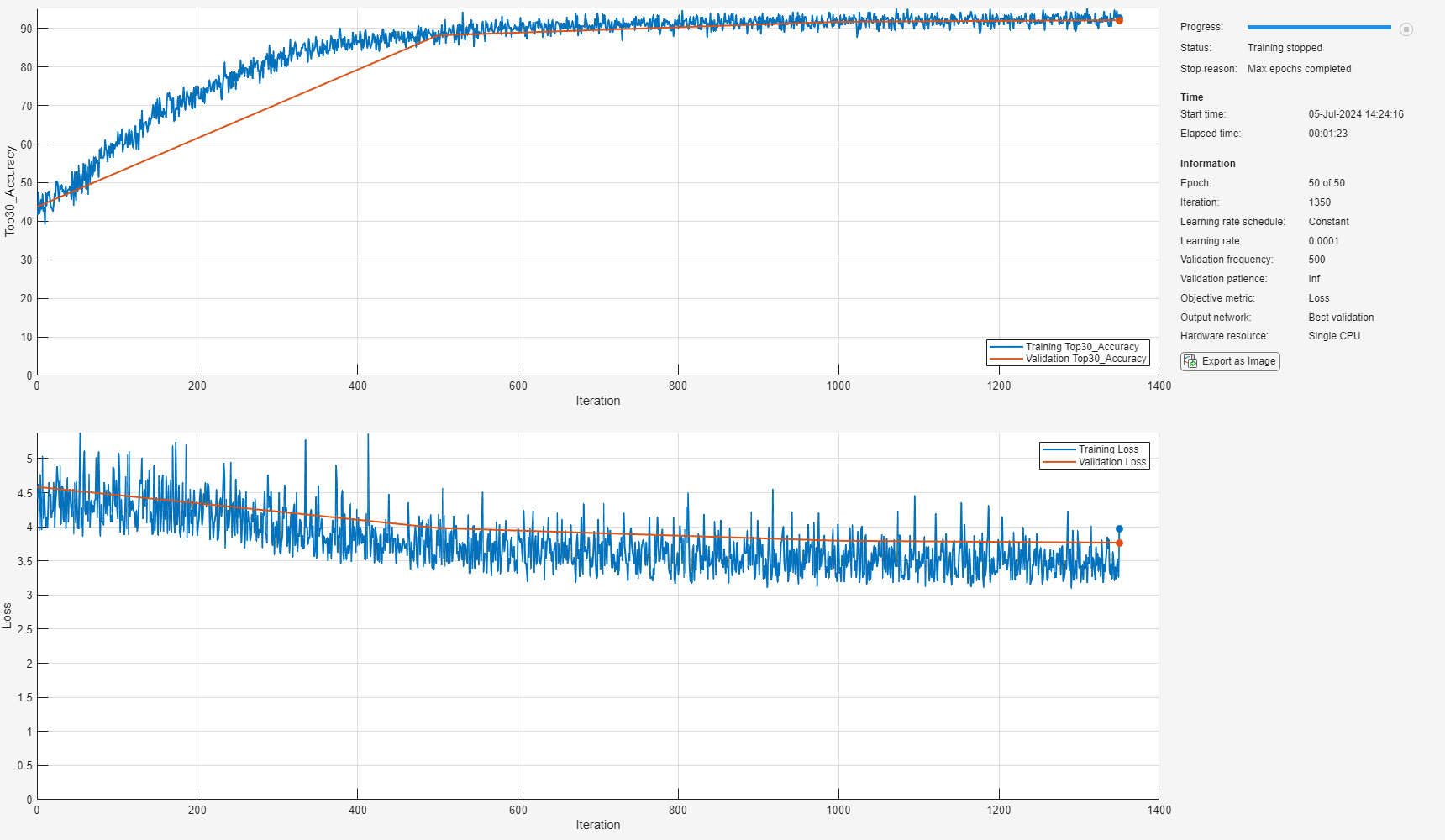Select Validation Top30_Accuracy legend entry
Image resolution: width=1445 pixels, height=840 pixels.
pyautogui.click(x=1085, y=359)
